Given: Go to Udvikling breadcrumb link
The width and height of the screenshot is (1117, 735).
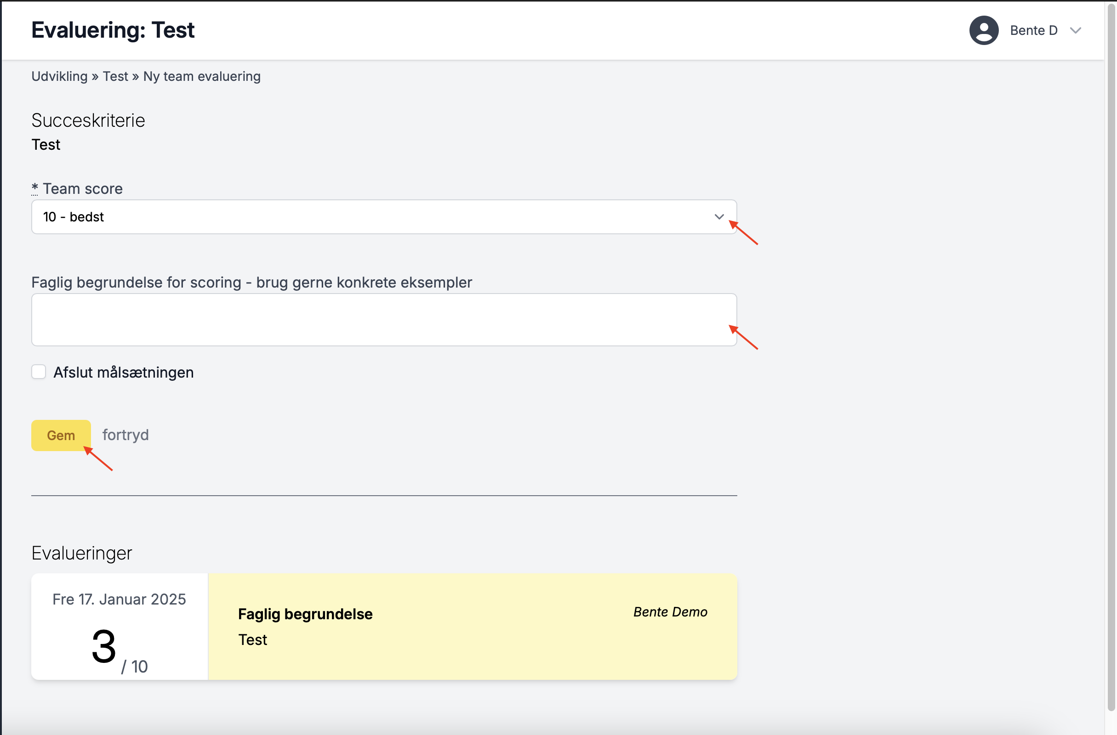Looking at the screenshot, I should pyautogui.click(x=60, y=76).
